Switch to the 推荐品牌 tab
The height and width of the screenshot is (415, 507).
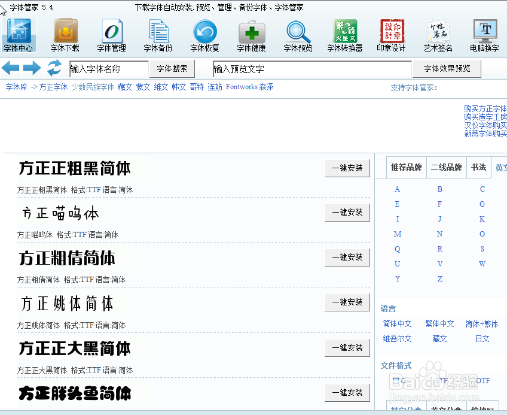(x=407, y=167)
